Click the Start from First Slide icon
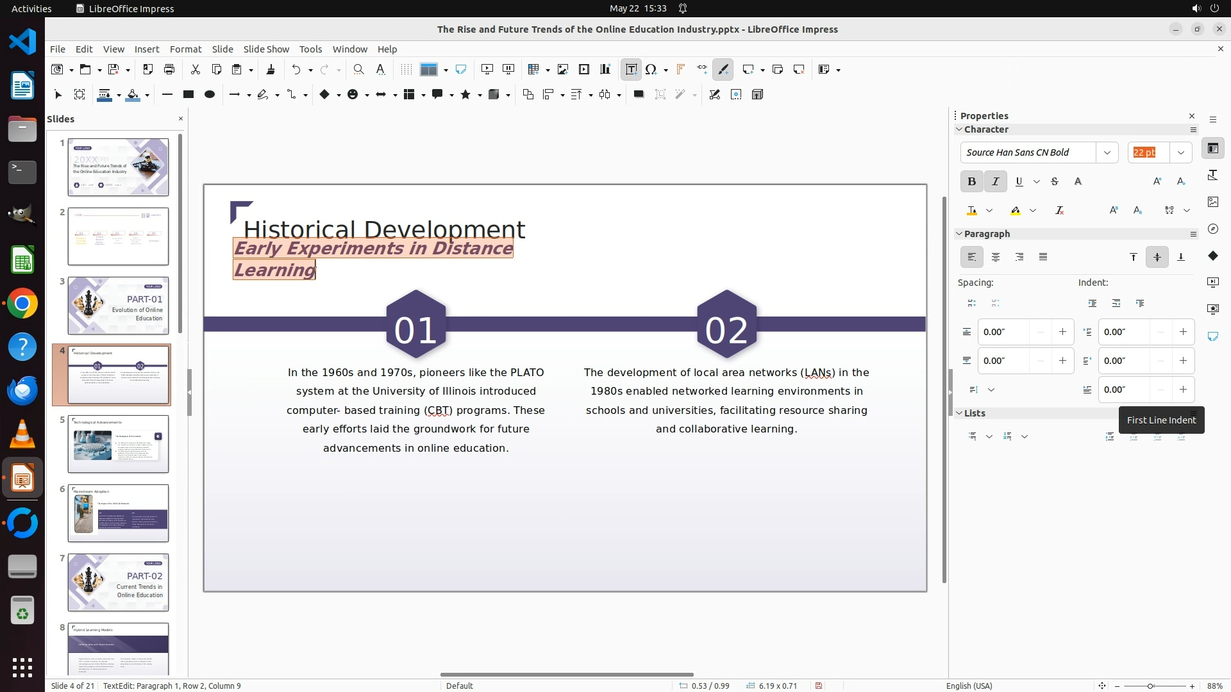The width and height of the screenshot is (1231, 692). click(487, 69)
